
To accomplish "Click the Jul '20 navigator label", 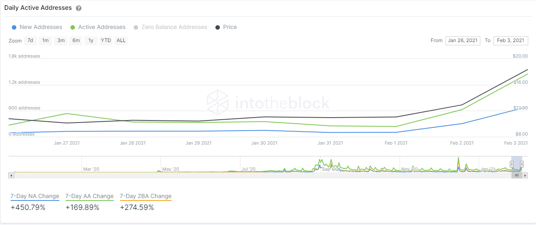I will coord(249,169).
